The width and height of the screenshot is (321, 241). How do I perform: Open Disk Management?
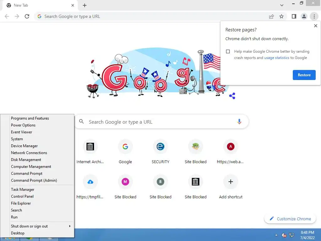point(37,160)
